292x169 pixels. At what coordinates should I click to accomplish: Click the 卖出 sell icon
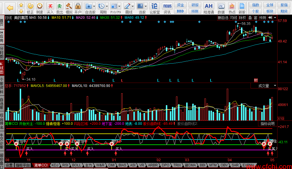pyautogui.click(x=59, y=6)
